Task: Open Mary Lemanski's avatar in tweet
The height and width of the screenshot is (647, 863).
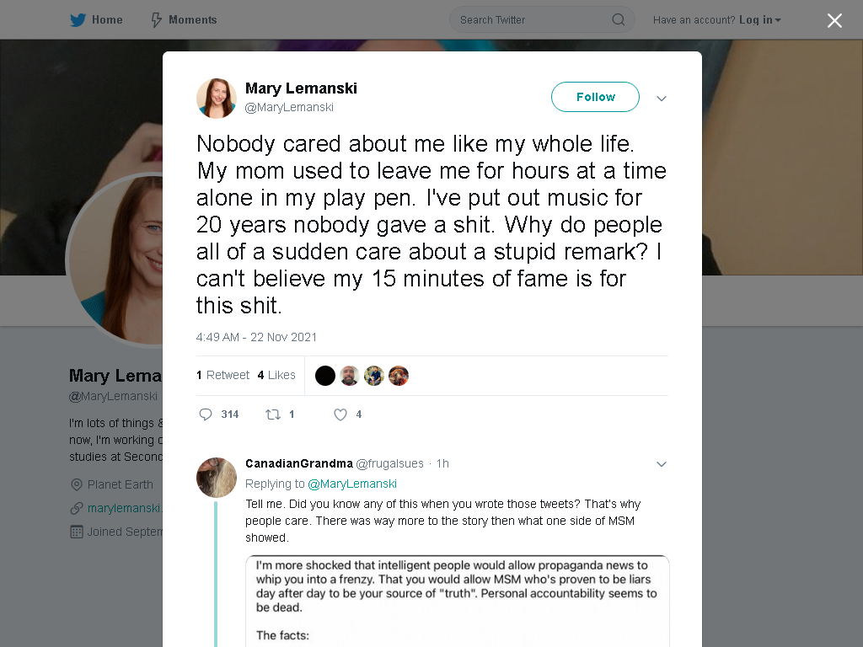Action: pyautogui.click(x=217, y=99)
